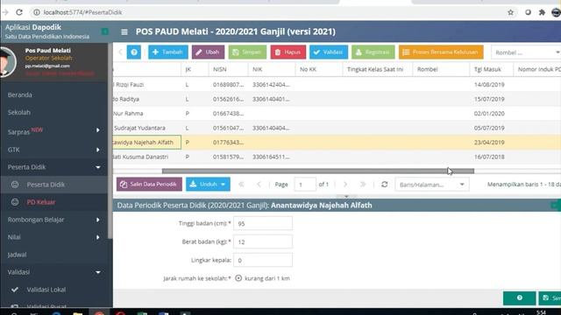
Task: Open Jadwal in the sidebar
Action: pos(17,255)
